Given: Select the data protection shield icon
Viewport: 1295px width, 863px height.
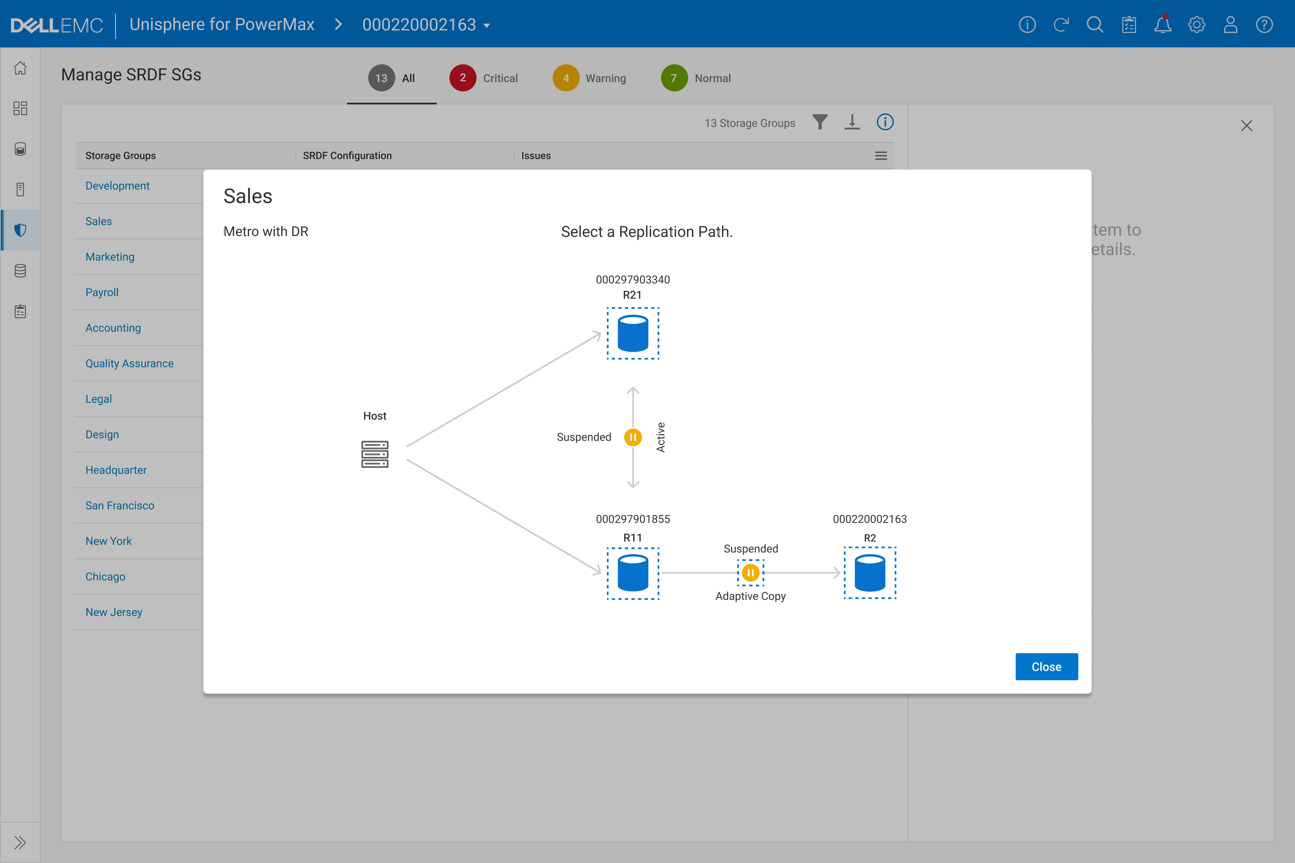Looking at the screenshot, I should tap(20, 230).
